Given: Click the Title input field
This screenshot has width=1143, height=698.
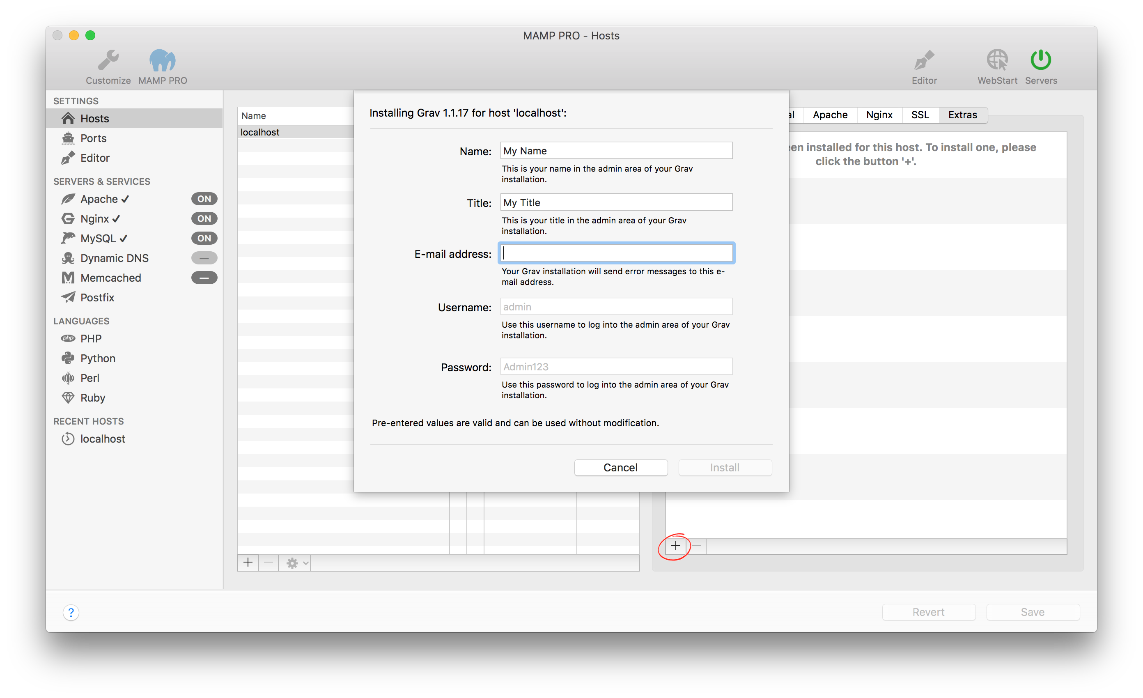Looking at the screenshot, I should click(x=616, y=202).
